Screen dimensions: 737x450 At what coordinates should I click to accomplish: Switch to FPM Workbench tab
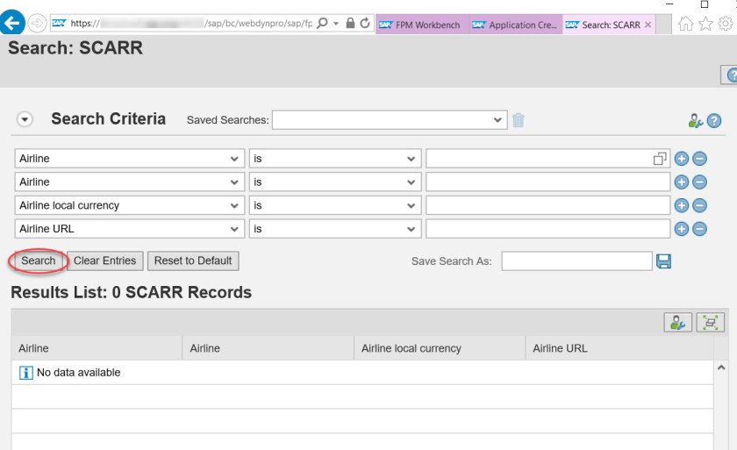tap(421, 25)
